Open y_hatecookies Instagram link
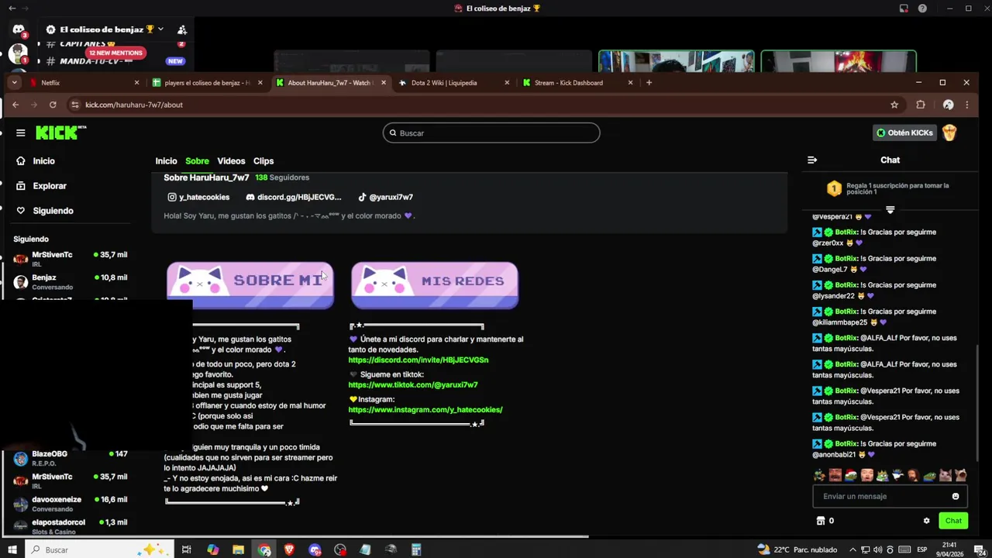Image resolution: width=992 pixels, height=558 pixels. [198, 197]
